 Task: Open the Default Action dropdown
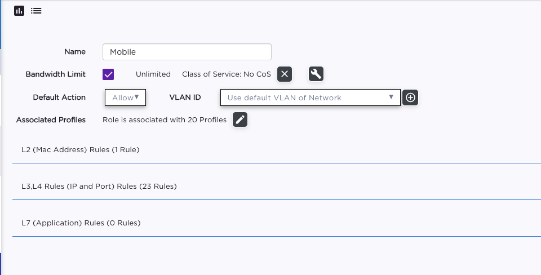[125, 97]
